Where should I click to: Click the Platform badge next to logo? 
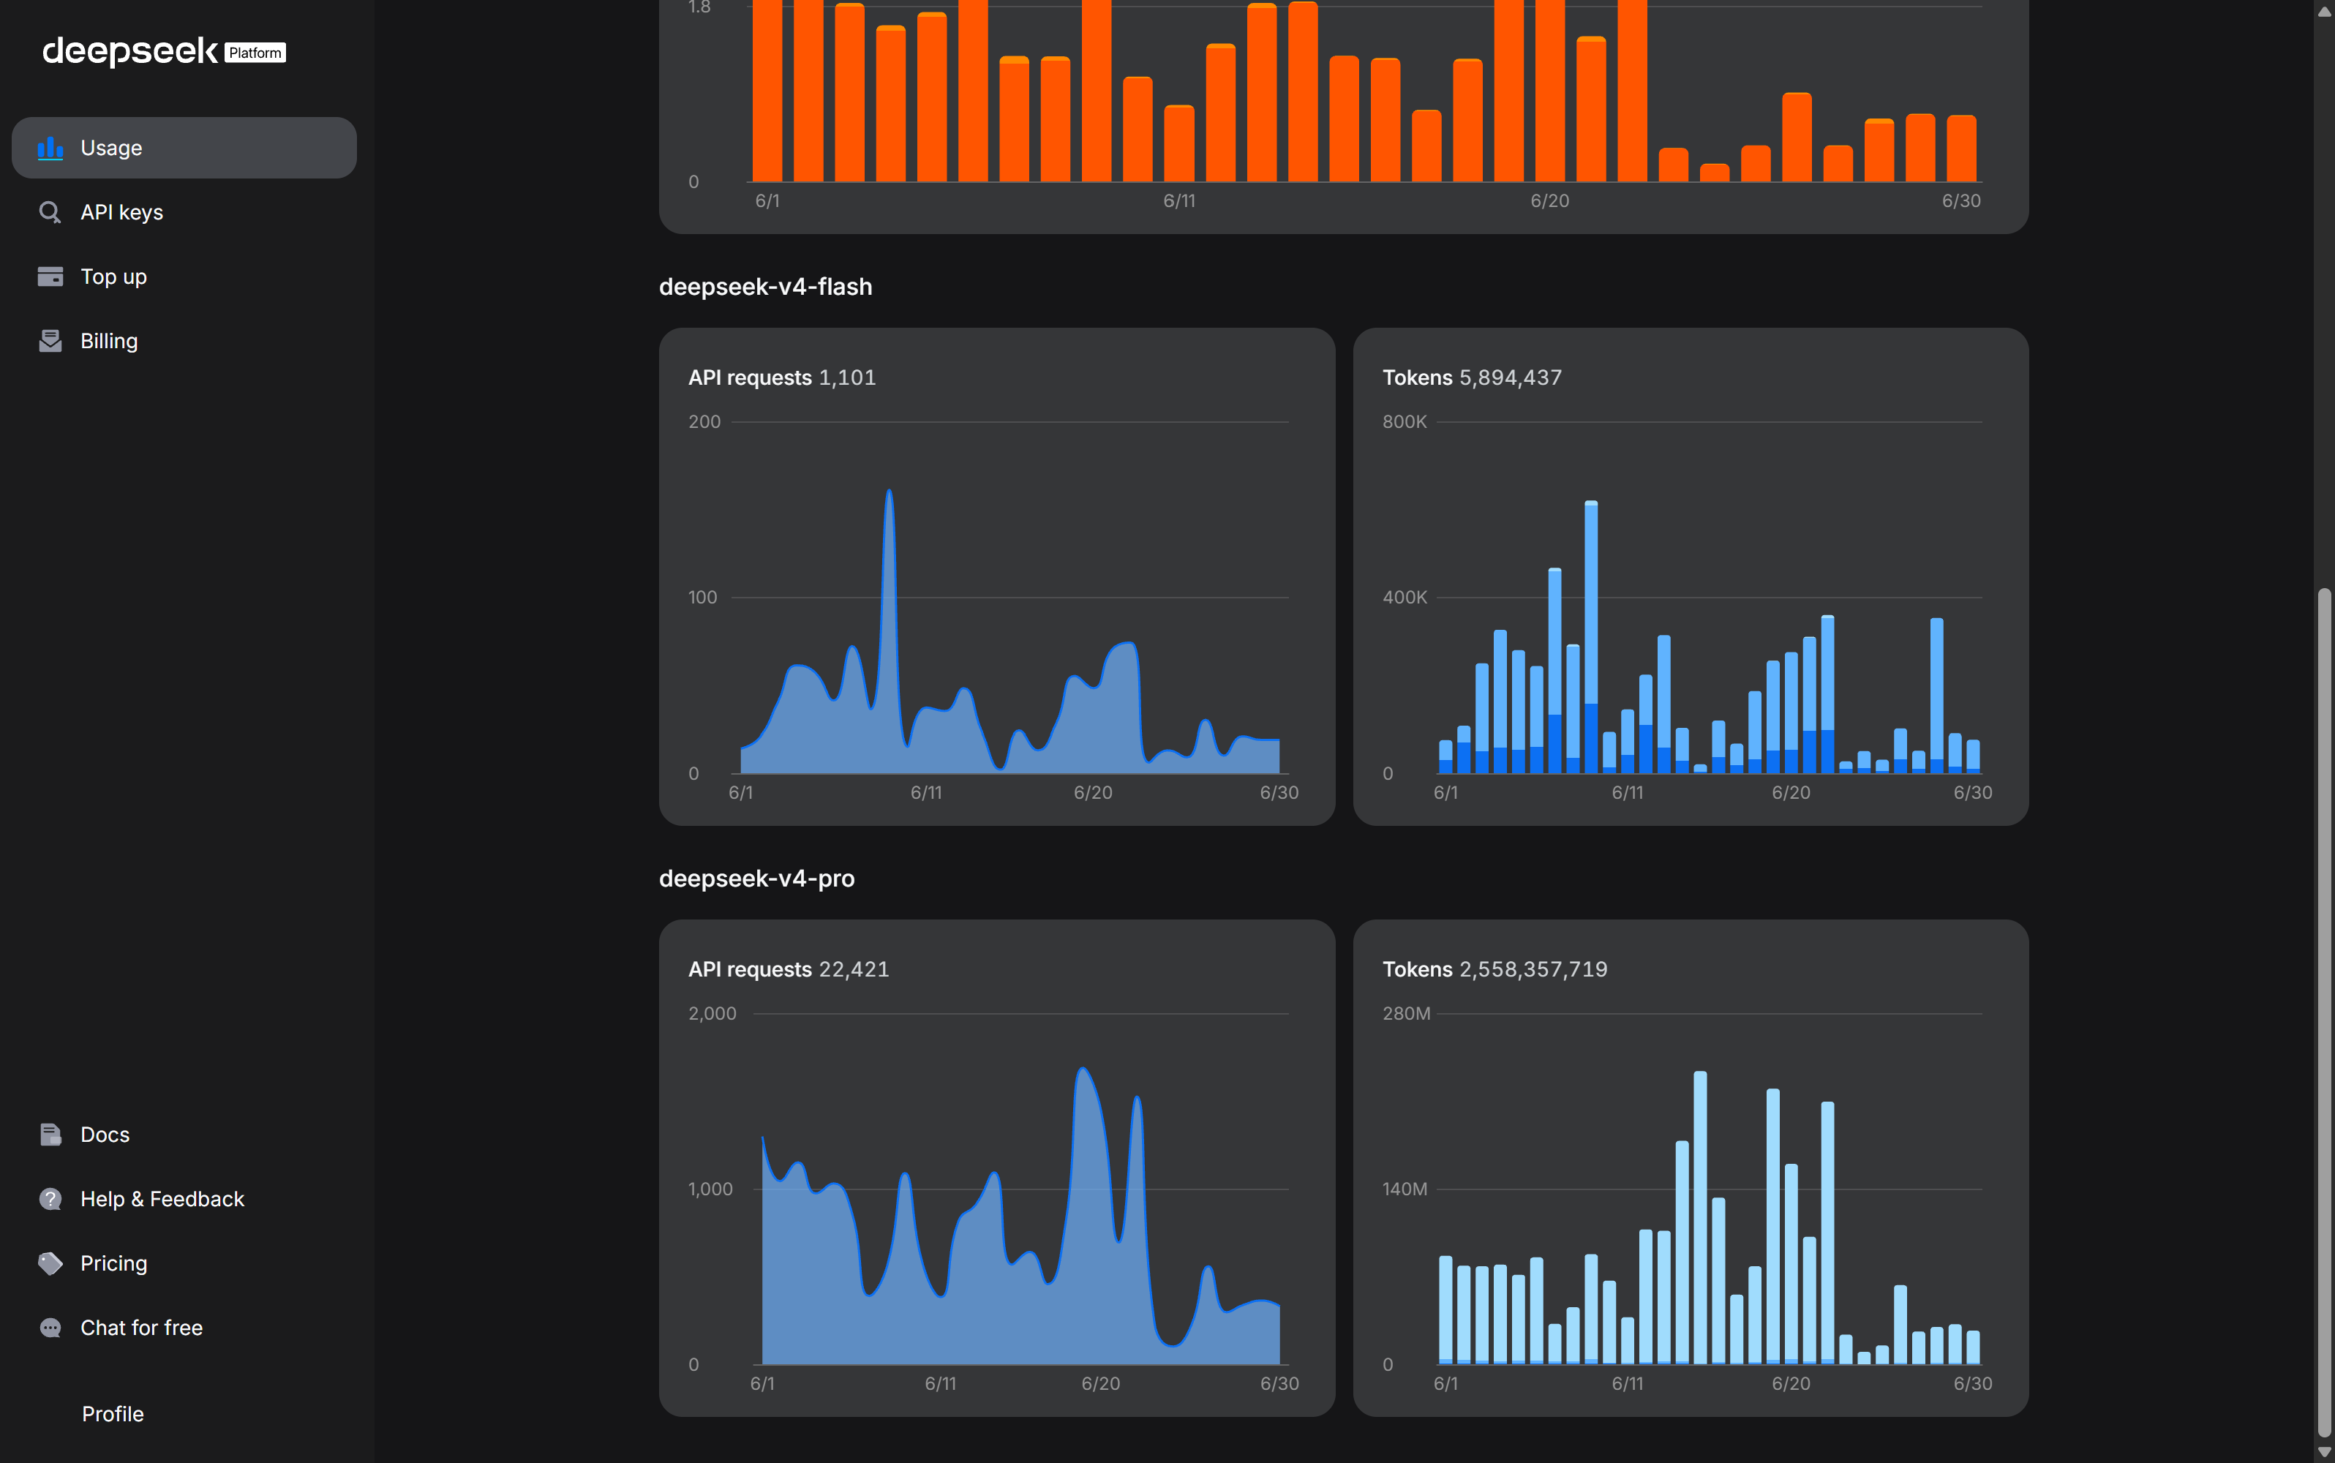(x=255, y=52)
